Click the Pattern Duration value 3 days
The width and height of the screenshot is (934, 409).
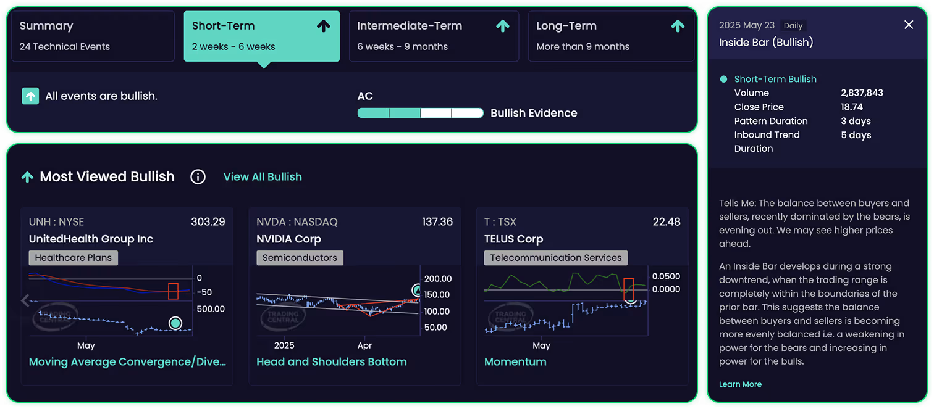click(856, 122)
